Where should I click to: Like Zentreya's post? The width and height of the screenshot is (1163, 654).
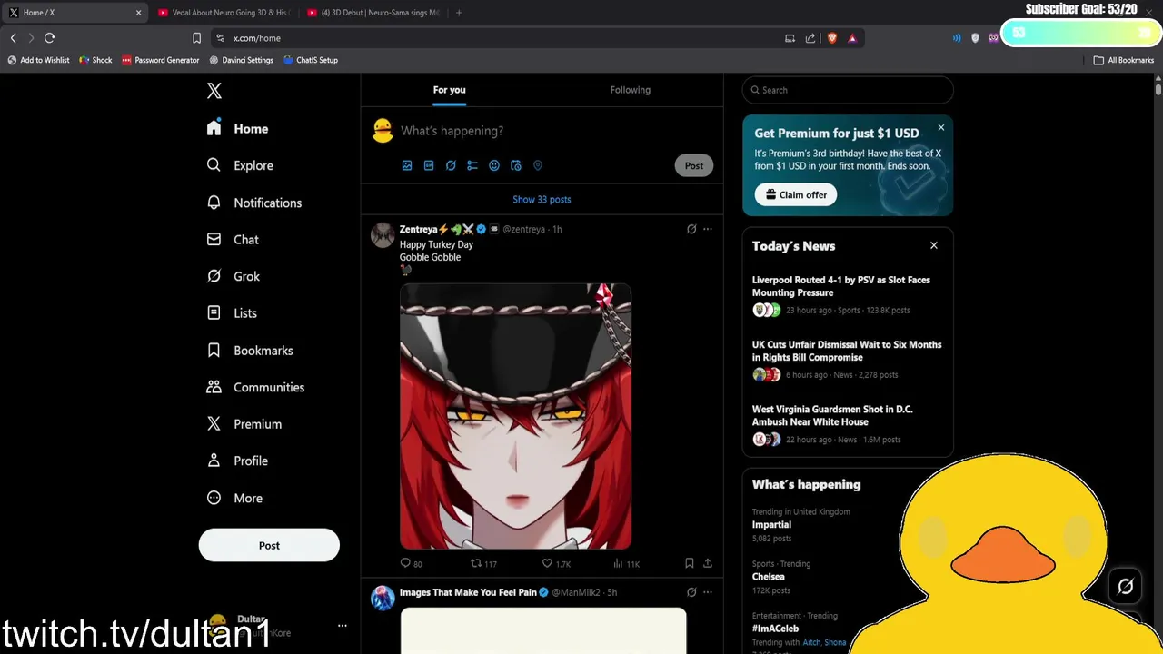556,563
